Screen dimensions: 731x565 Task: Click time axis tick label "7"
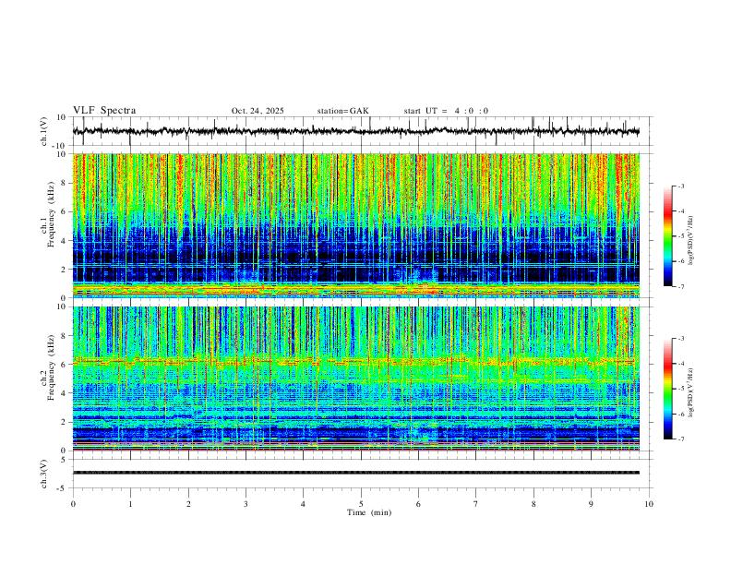tap(476, 504)
